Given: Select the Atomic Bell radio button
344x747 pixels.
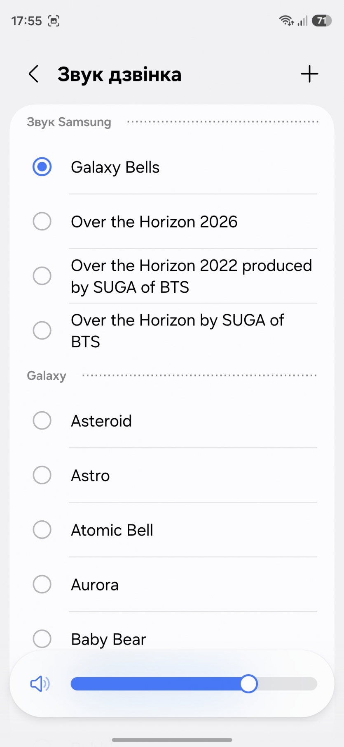Looking at the screenshot, I should click(x=42, y=529).
